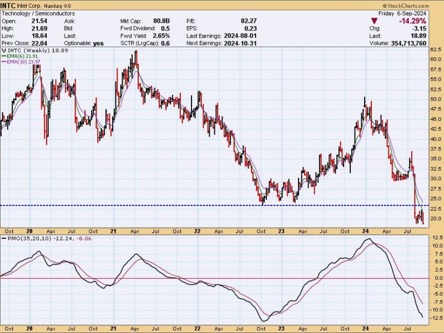The width and height of the screenshot is (444, 333).
Task: Select the purple EMA(10) legend line
Action: click(4, 62)
